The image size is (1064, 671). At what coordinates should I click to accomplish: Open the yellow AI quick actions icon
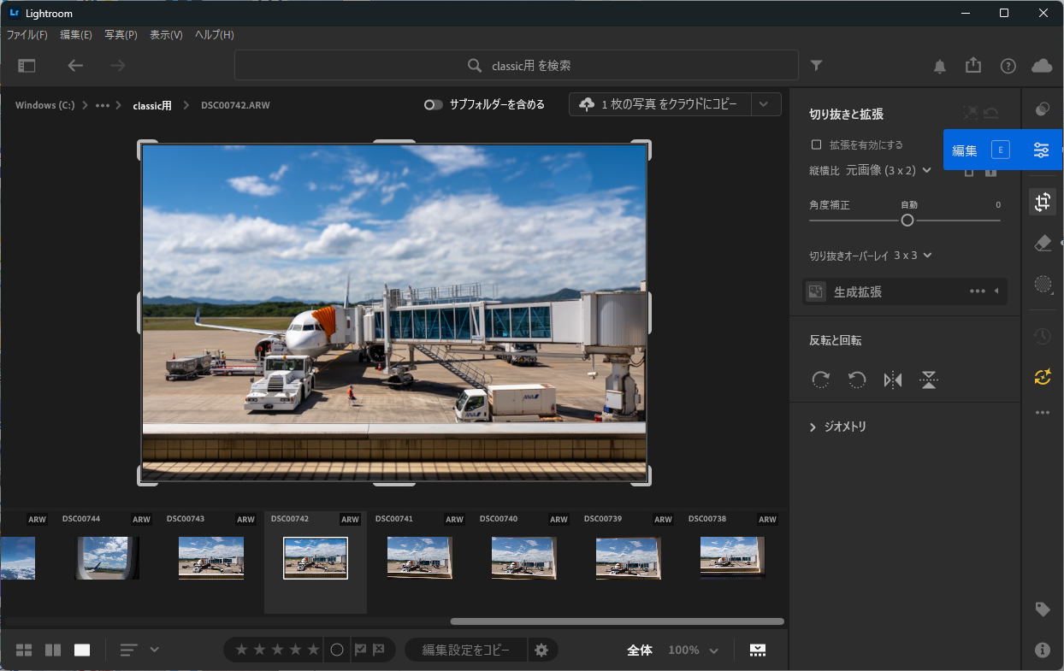tap(1043, 376)
